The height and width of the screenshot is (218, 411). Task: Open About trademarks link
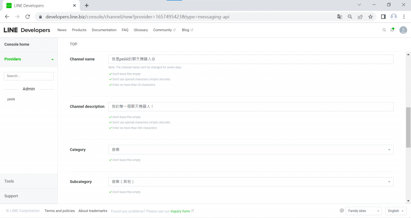click(x=93, y=211)
